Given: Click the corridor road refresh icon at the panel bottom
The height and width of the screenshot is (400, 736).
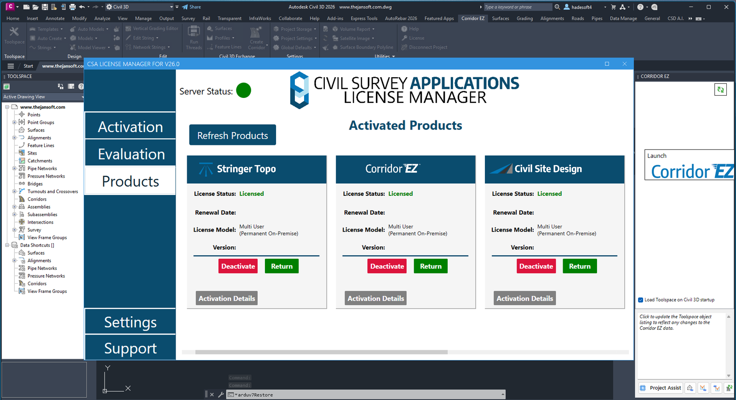Looking at the screenshot, I should pyautogui.click(x=729, y=388).
